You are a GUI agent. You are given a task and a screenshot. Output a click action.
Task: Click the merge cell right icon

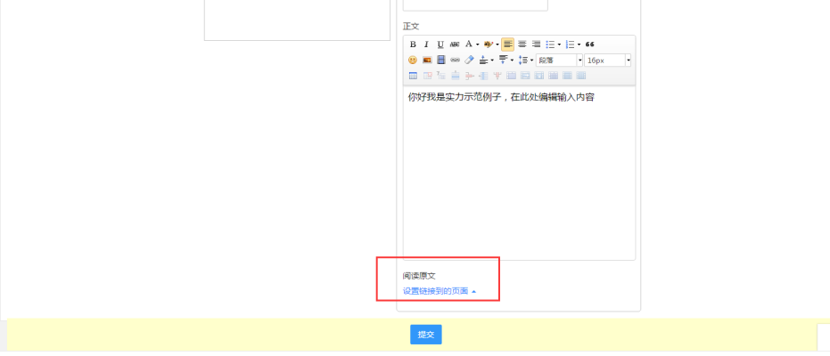[525, 76]
